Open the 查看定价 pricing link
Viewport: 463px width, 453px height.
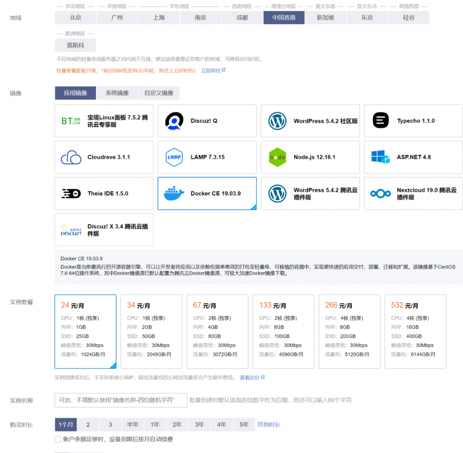tap(250, 377)
